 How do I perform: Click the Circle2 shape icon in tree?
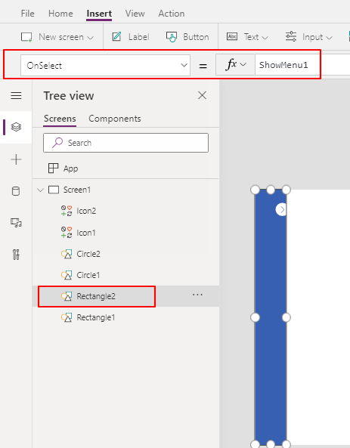click(x=67, y=254)
